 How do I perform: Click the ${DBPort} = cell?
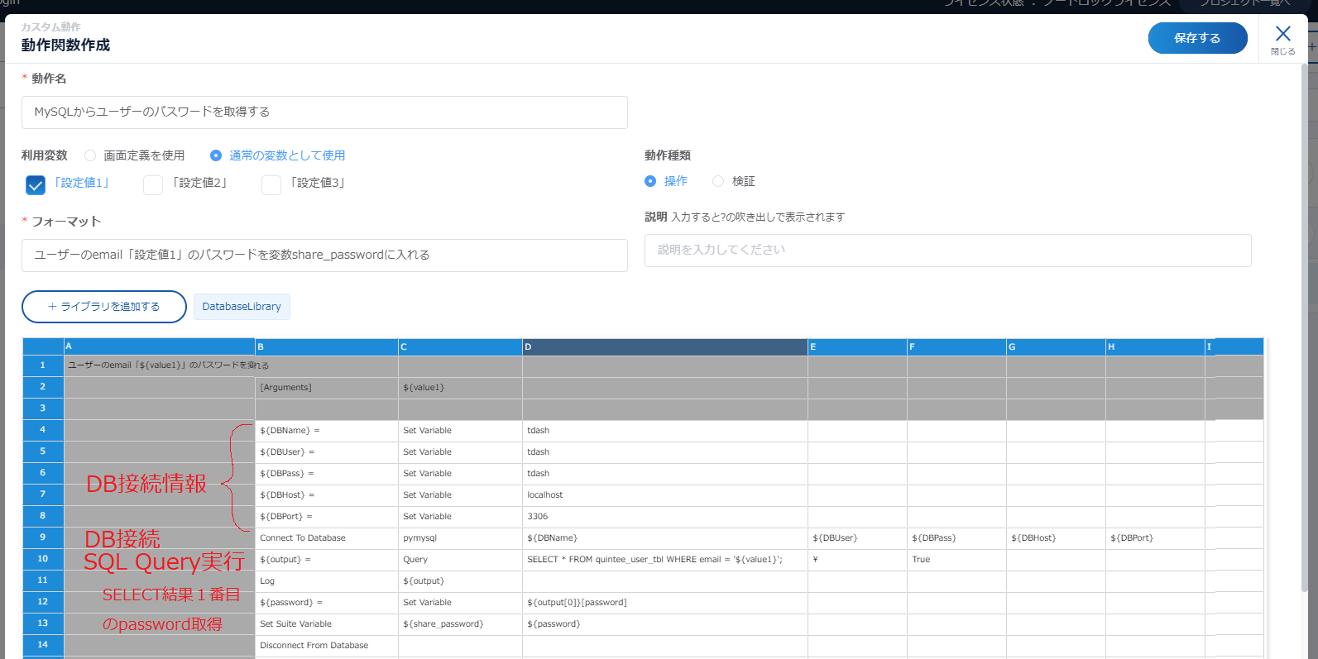(327, 517)
